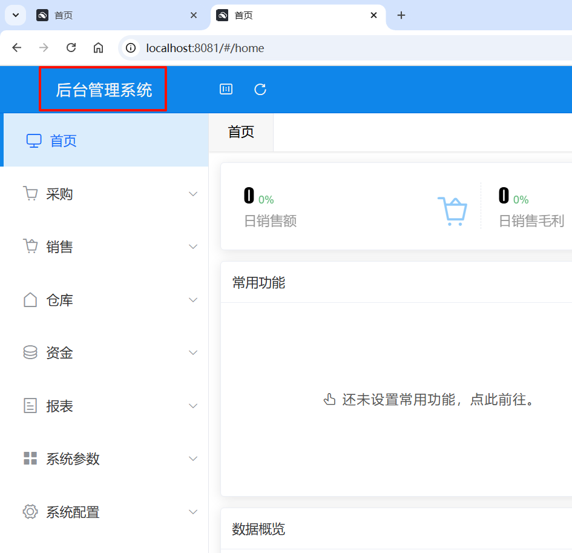Click the refresh icon in blue header
Screen dimensions: 572x553
pos(260,90)
